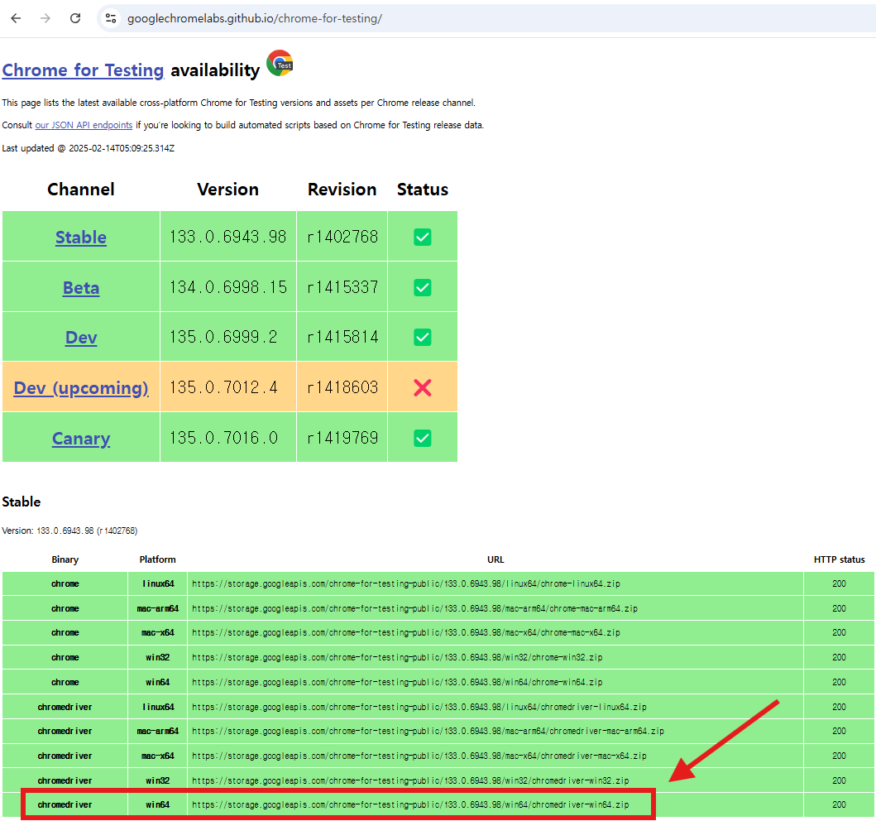Click linux64 platform cell in chrome row
Screen dimensions: 876x821
pos(158,583)
